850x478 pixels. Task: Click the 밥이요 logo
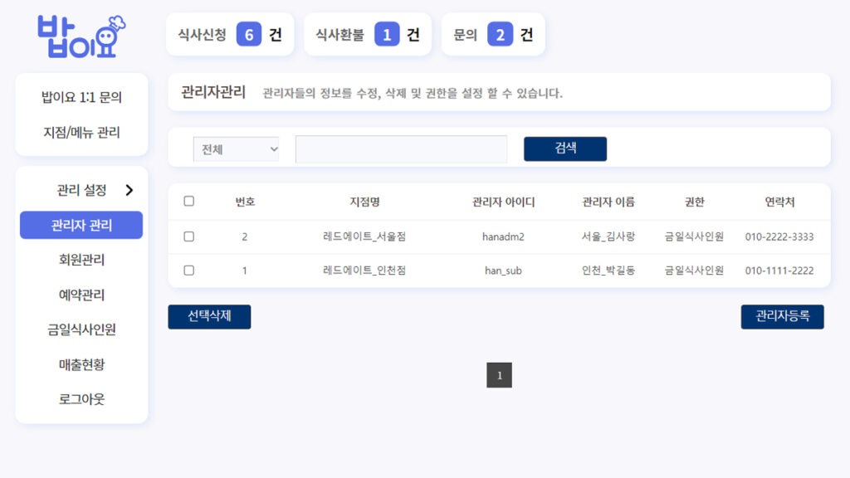pos(81,37)
